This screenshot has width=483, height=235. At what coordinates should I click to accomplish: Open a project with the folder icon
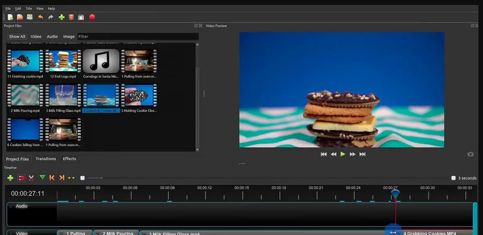point(20,17)
